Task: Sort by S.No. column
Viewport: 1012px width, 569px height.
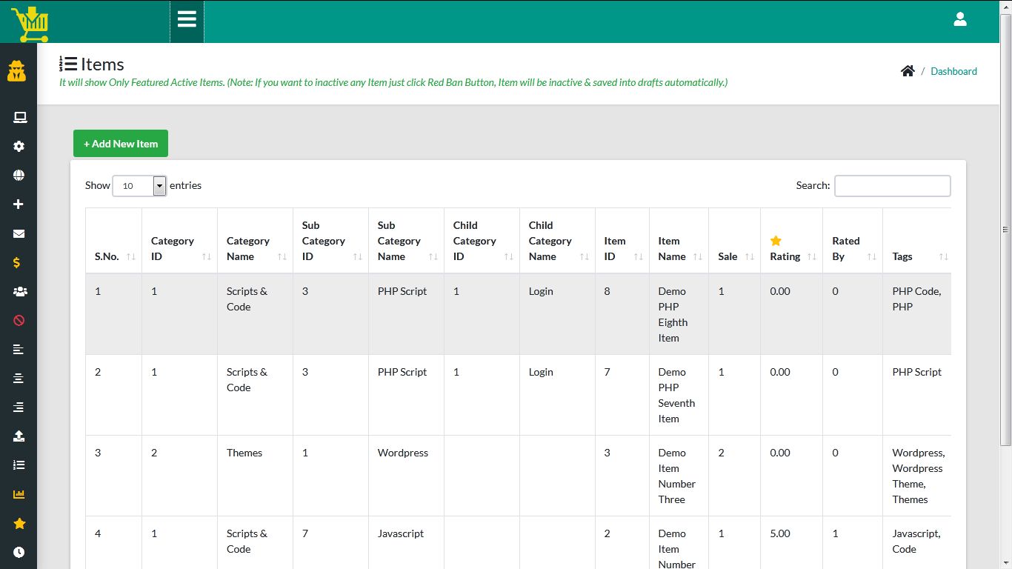Action: coord(113,241)
